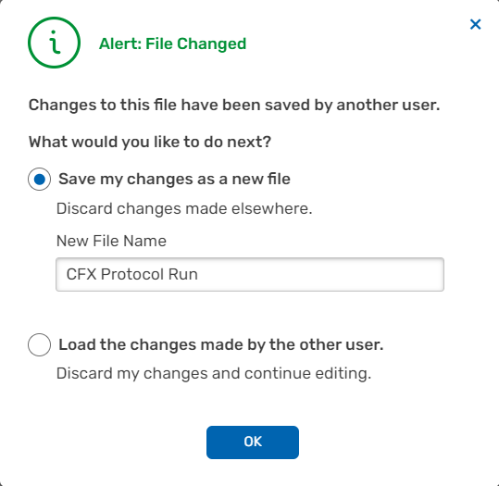Confirm the choice with the OK button
Screen dimensions: 499x486
pos(253,442)
